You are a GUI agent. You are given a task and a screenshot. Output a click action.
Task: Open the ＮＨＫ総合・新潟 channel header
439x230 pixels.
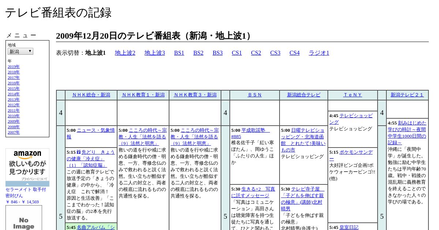91,95
